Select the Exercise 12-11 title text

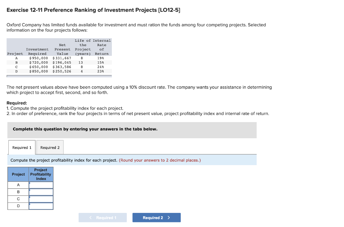coord(93,10)
